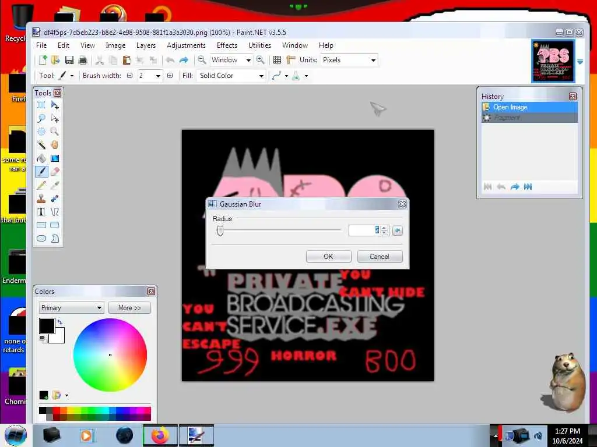The height and width of the screenshot is (447, 597).
Task: Select the Move Selection tool
Action: [55, 119]
